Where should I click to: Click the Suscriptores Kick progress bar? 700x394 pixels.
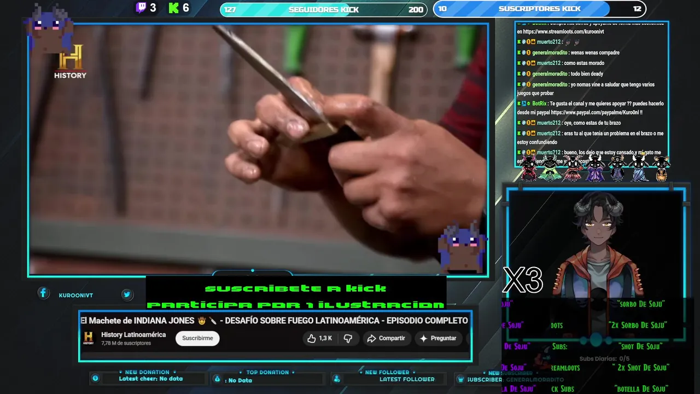[539, 9]
